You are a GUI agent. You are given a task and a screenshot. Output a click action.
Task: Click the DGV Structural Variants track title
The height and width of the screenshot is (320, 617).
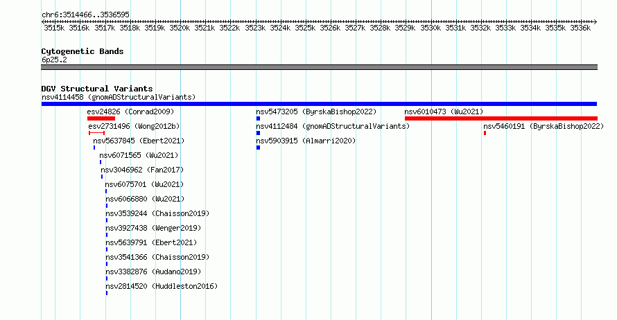coord(97,89)
